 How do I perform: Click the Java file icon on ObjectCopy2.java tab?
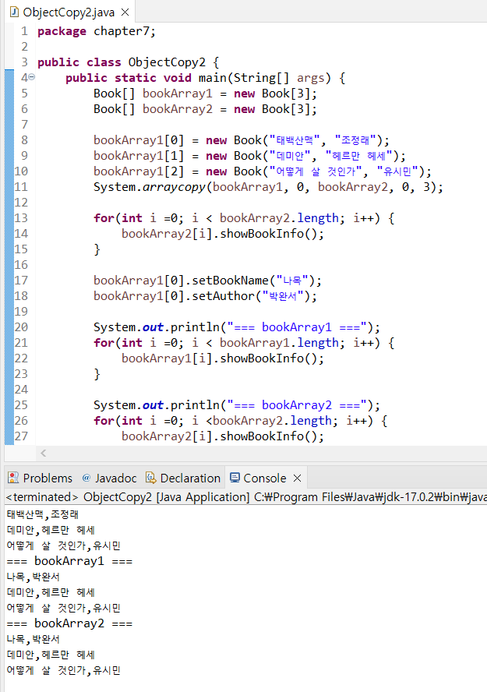click(14, 12)
